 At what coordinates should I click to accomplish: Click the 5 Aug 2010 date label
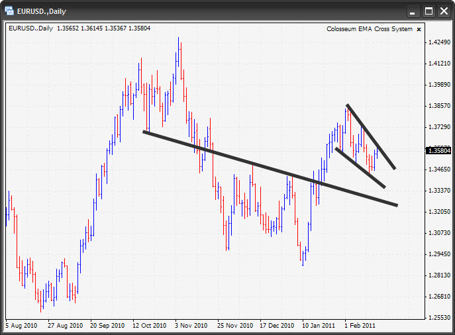21,326
